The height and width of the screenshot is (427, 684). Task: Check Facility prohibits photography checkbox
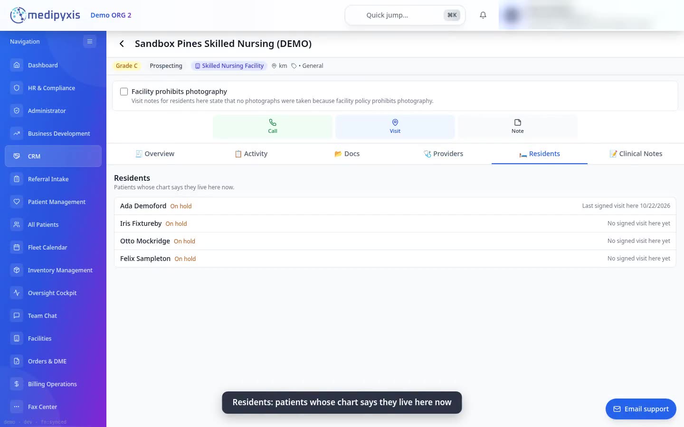coord(124,92)
